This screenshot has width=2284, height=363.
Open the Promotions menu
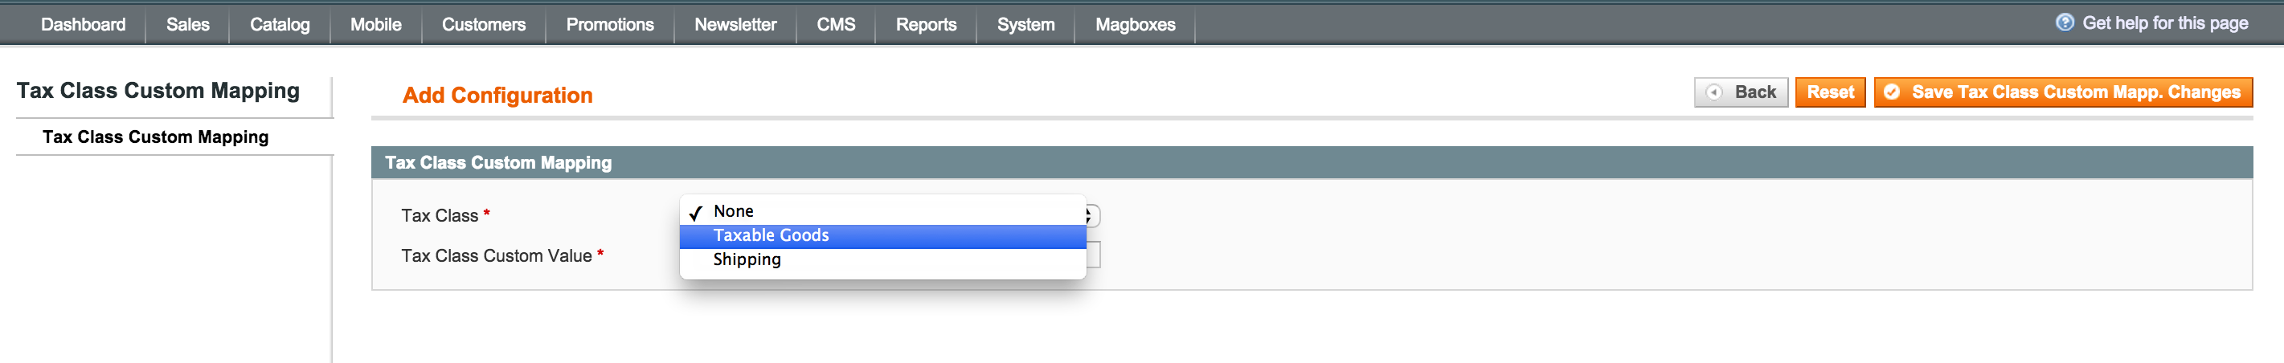[x=610, y=25]
